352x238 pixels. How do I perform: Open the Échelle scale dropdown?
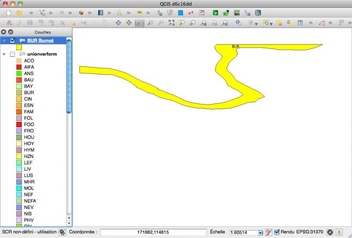click(260, 232)
